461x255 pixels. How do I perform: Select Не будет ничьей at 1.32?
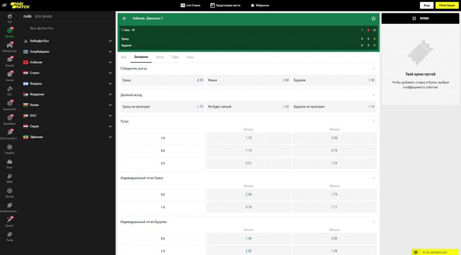coord(249,107)
